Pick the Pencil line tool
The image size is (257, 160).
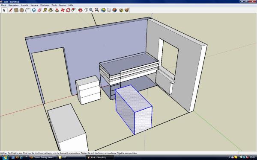10,10
